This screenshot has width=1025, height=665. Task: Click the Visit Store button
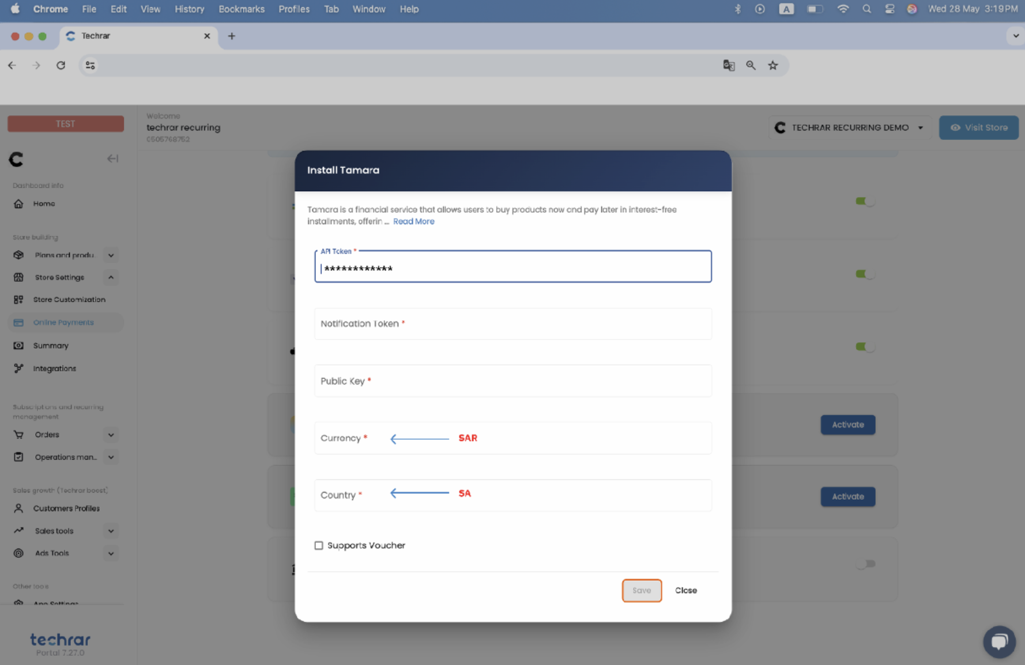979,127
